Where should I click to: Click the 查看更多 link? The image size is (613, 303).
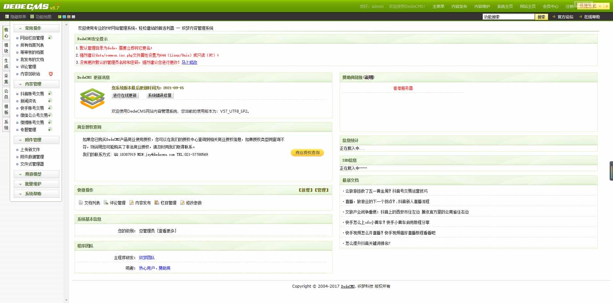click(x=167, y=231)
